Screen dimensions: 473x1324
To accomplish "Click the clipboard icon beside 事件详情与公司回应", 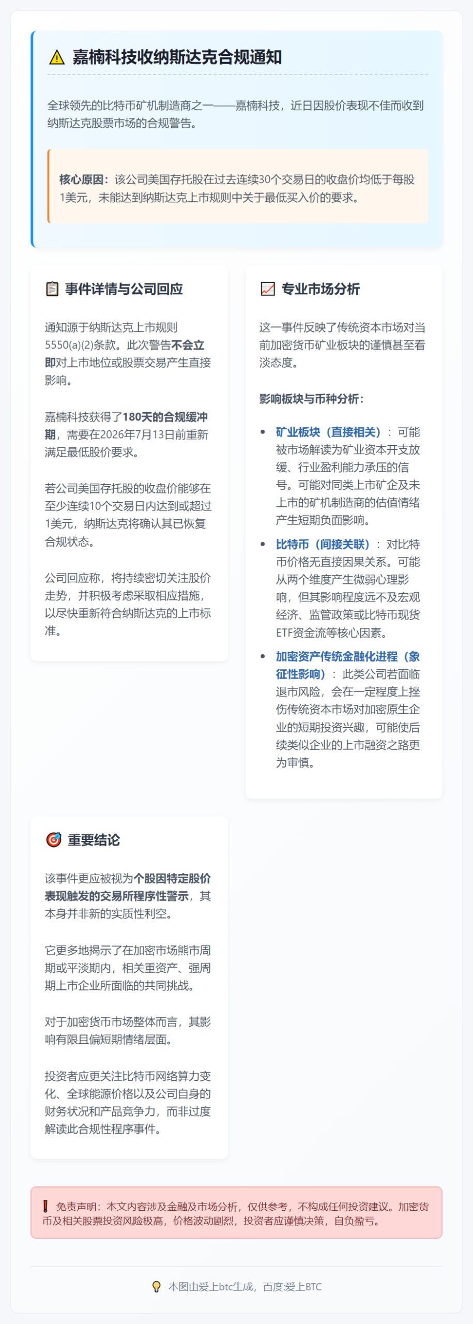I will [52, 289].
